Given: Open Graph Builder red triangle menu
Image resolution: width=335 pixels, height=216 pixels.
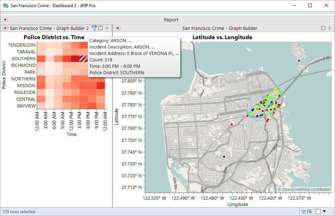Looking at the screenshot, I should (x=118, y=28).
